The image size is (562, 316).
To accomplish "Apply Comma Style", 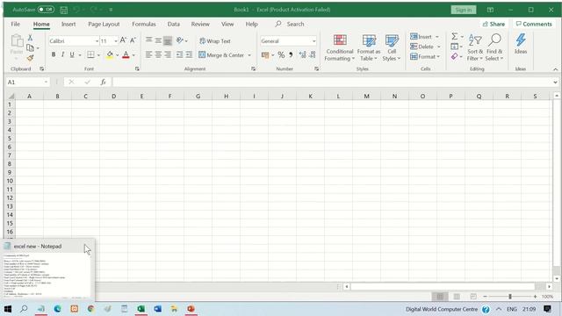I will click(291, 54).
